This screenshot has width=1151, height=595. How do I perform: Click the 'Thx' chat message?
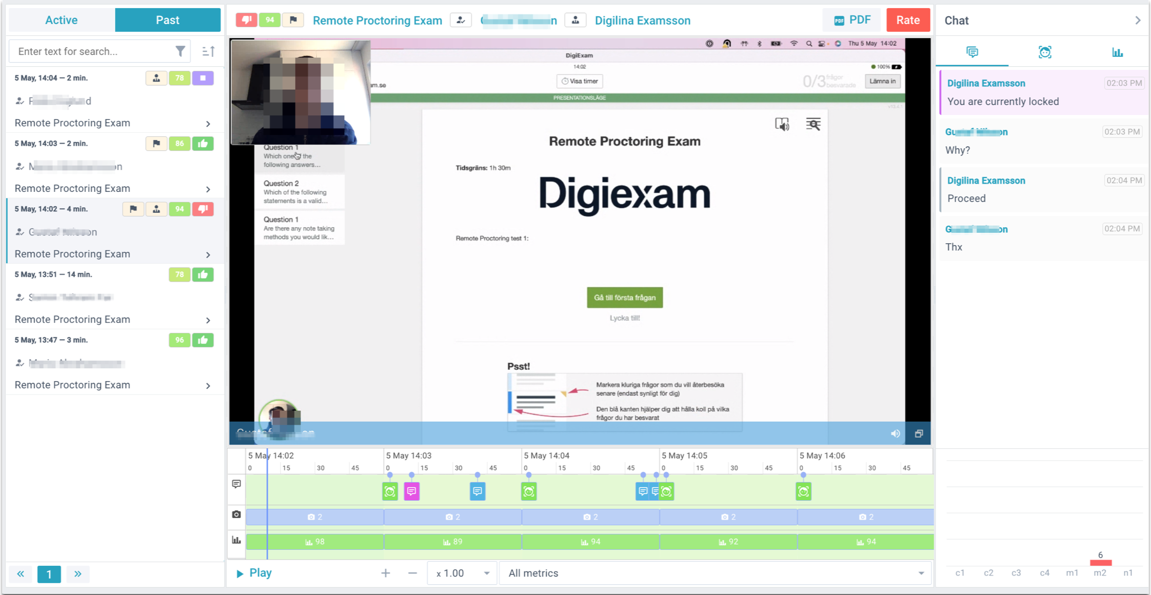[x=1044, y=238]
